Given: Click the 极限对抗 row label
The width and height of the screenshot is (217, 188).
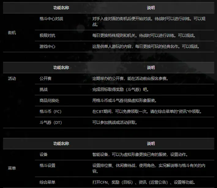Looking at the screenshot, I should 47,35.
